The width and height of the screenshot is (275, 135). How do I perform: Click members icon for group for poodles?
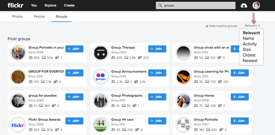[x=31, y=105]
